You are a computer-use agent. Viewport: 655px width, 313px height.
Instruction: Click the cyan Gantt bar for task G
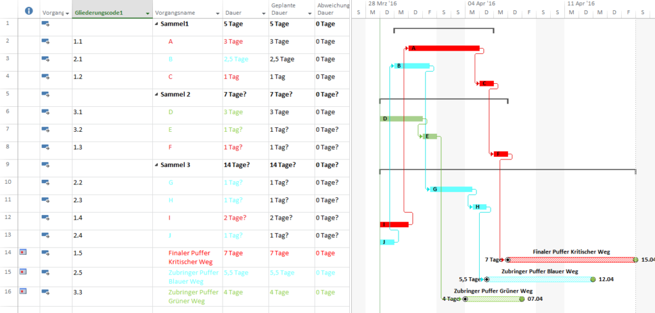point(451,189)
